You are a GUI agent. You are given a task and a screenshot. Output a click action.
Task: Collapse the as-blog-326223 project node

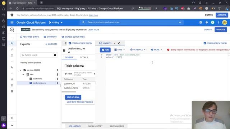[x=20, y=70]
